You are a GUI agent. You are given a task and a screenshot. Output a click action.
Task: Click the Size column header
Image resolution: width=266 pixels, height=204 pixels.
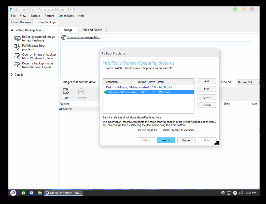click(251, 104)
